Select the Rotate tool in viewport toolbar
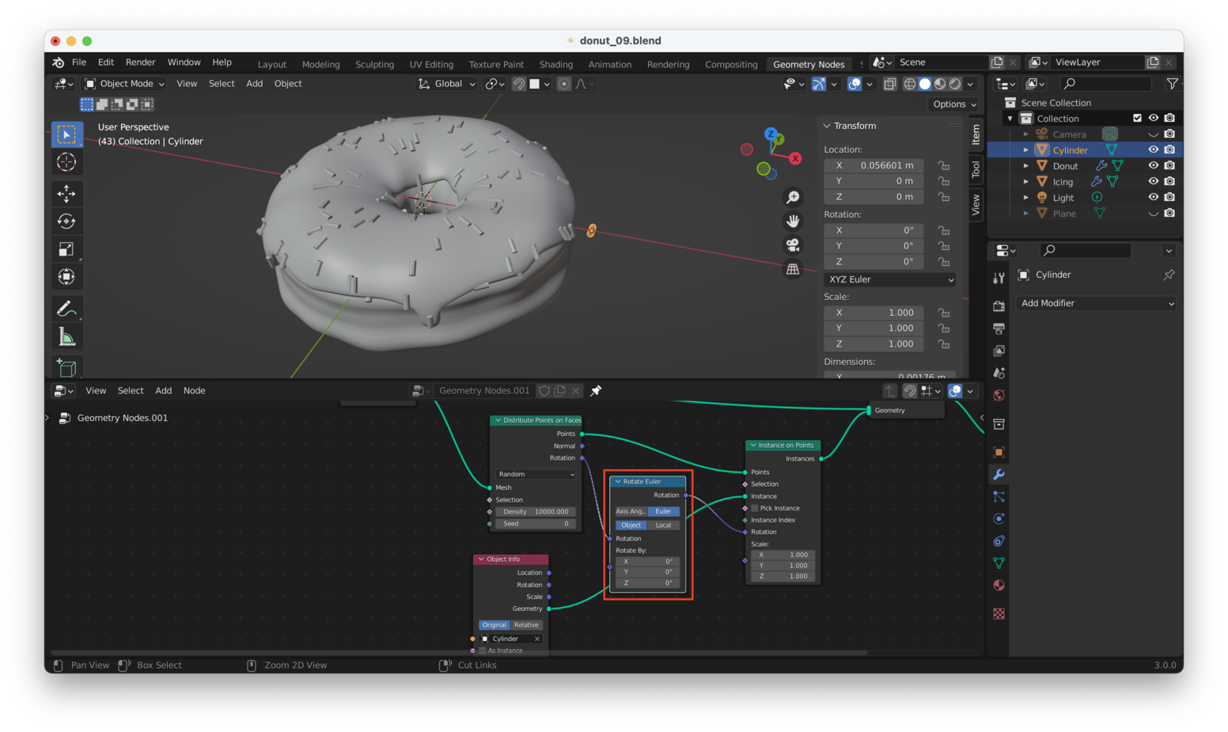1228x732 pixels. [66, 222]
